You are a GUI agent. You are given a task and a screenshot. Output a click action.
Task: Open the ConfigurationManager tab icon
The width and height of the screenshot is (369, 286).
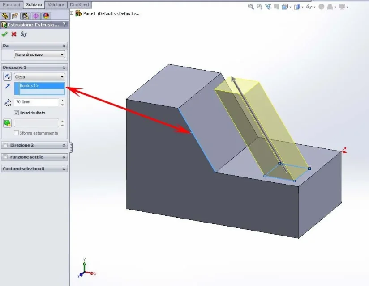(26, 16)
